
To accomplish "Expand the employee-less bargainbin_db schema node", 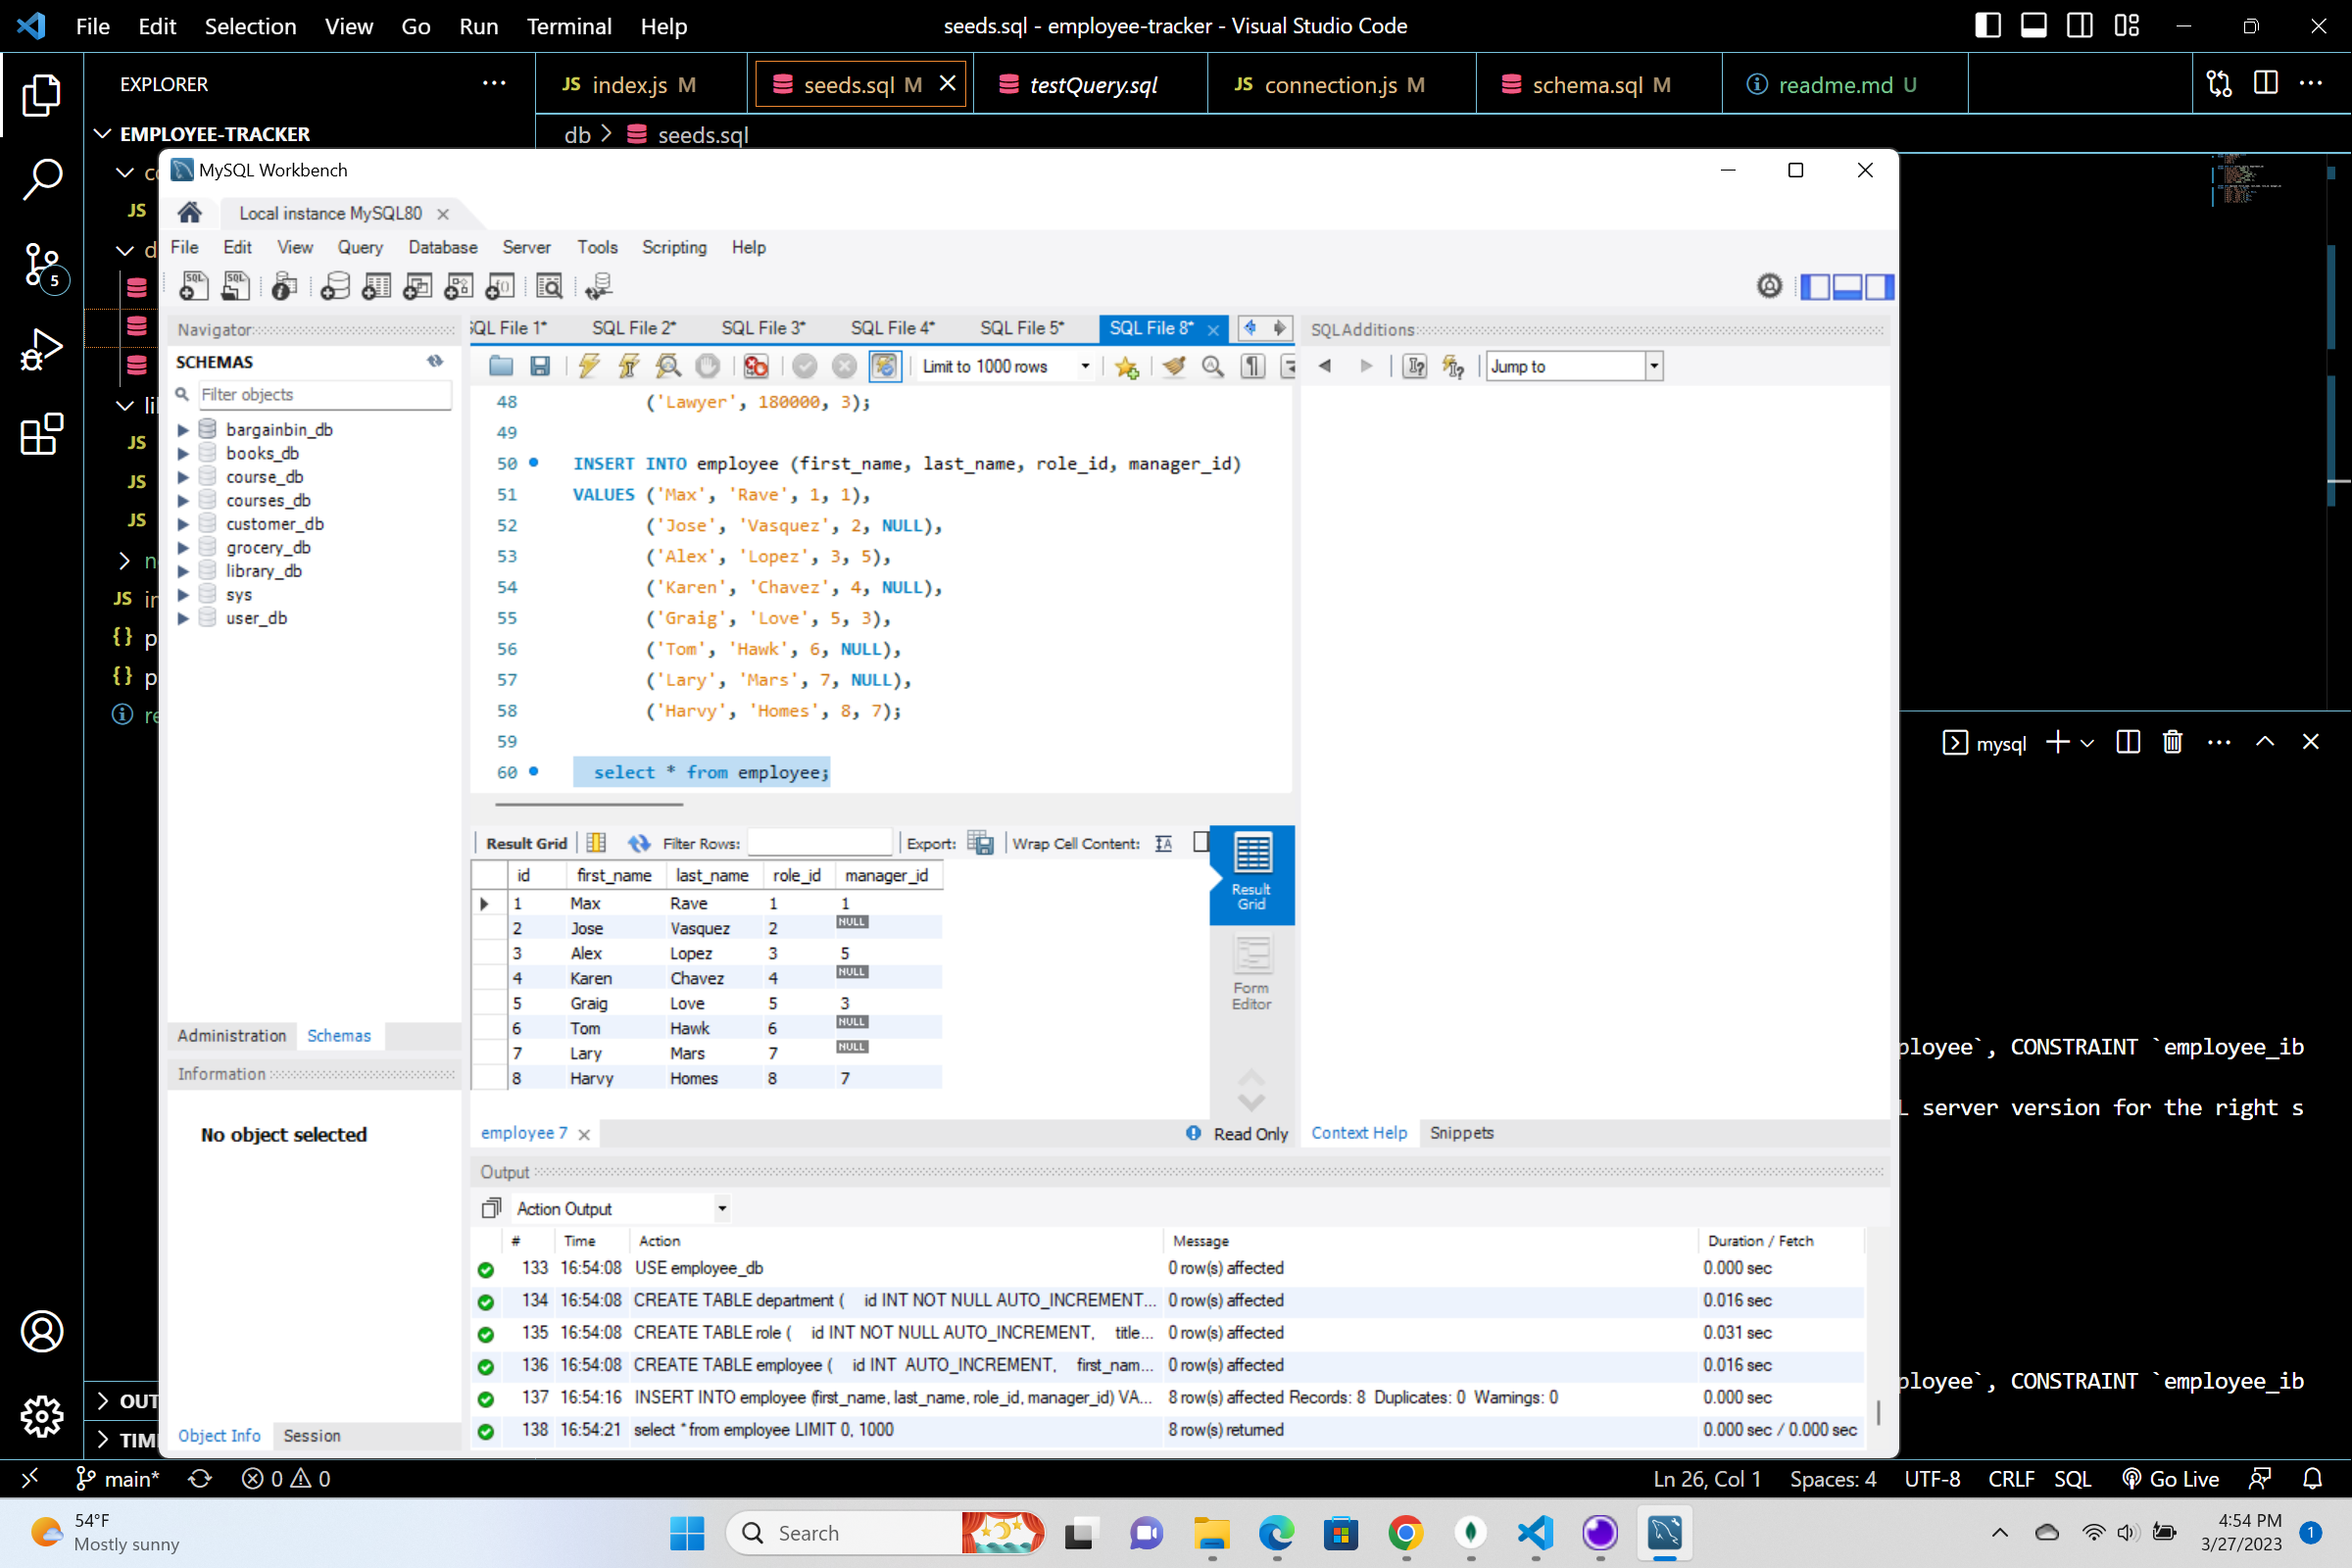I will click(x=183, y=429).
